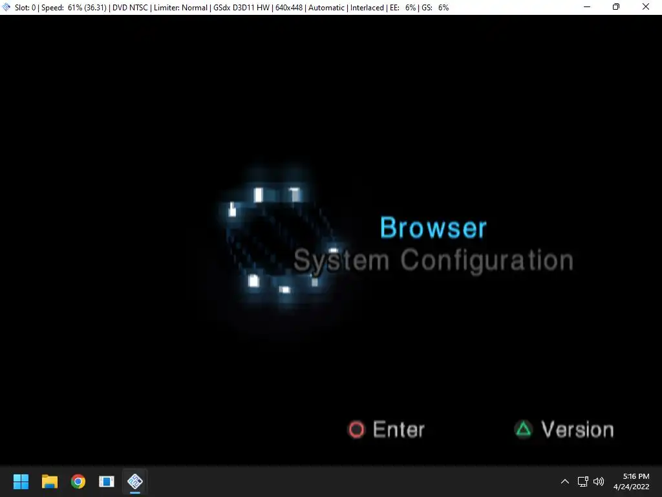Switch to PCSX2 on the taskbar
This screenshot has width=662, height=497.
tap(135, 481)
